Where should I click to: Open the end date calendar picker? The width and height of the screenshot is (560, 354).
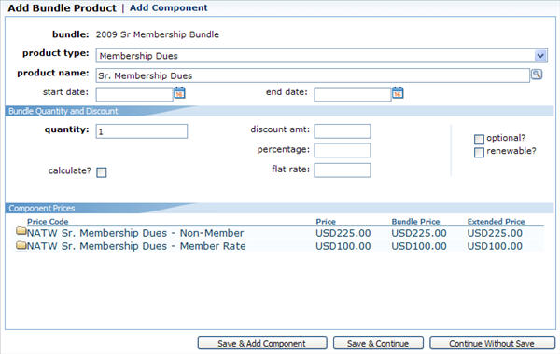coord(398,92)
